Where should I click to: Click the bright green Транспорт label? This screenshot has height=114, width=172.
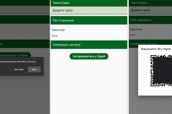pyautogui.click(x=58, y=30)
